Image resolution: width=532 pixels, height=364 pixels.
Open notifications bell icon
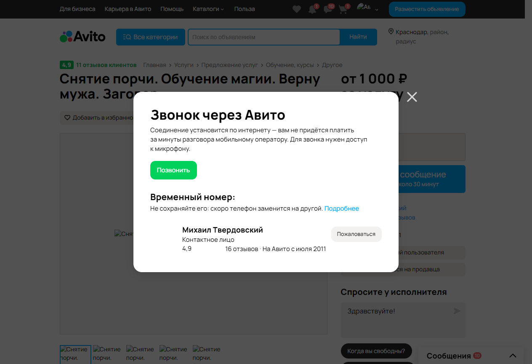pos(312,9)
